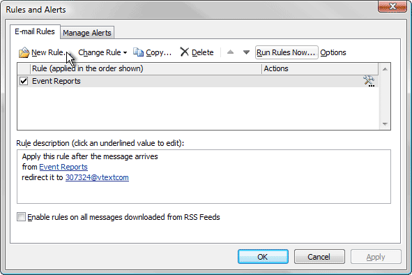Click the Copy documents icon
This screenshot has height=275, width=412.
pos(138,52)
